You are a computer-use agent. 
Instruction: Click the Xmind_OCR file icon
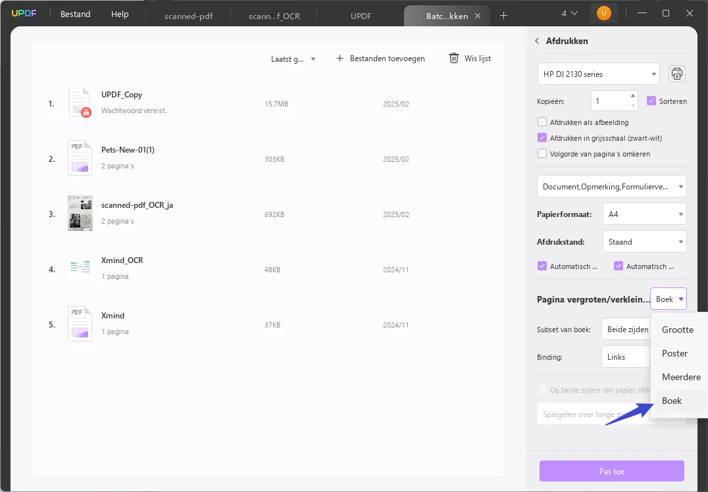point(80,268)
